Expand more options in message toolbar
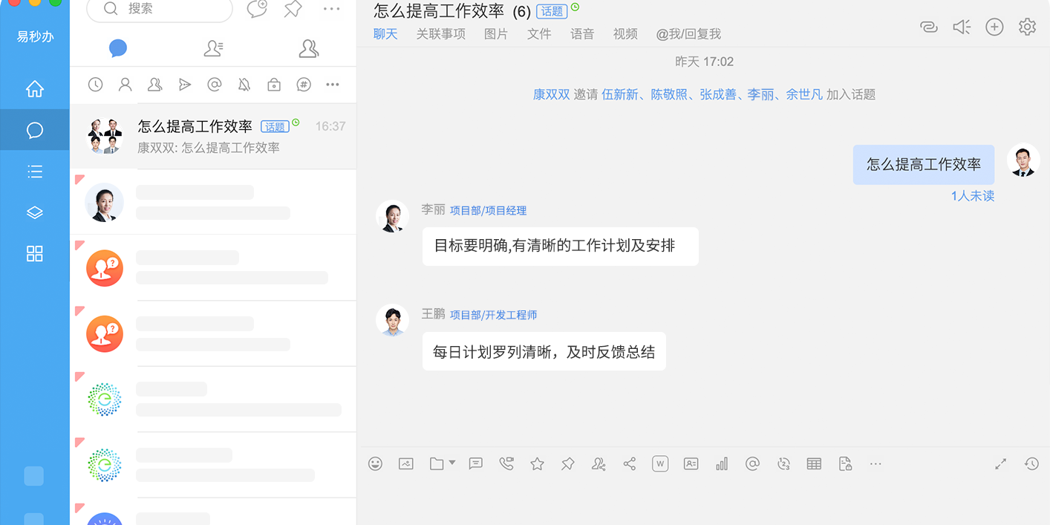This screenshot has width=1050, height=525. coord(875,464)
